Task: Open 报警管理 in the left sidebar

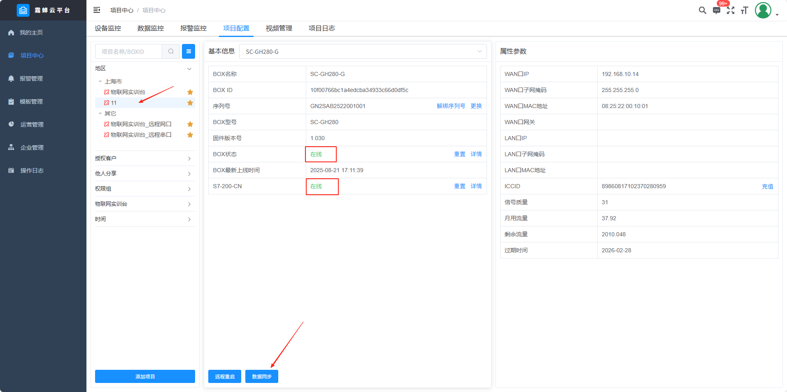Action: click(31, 78)
